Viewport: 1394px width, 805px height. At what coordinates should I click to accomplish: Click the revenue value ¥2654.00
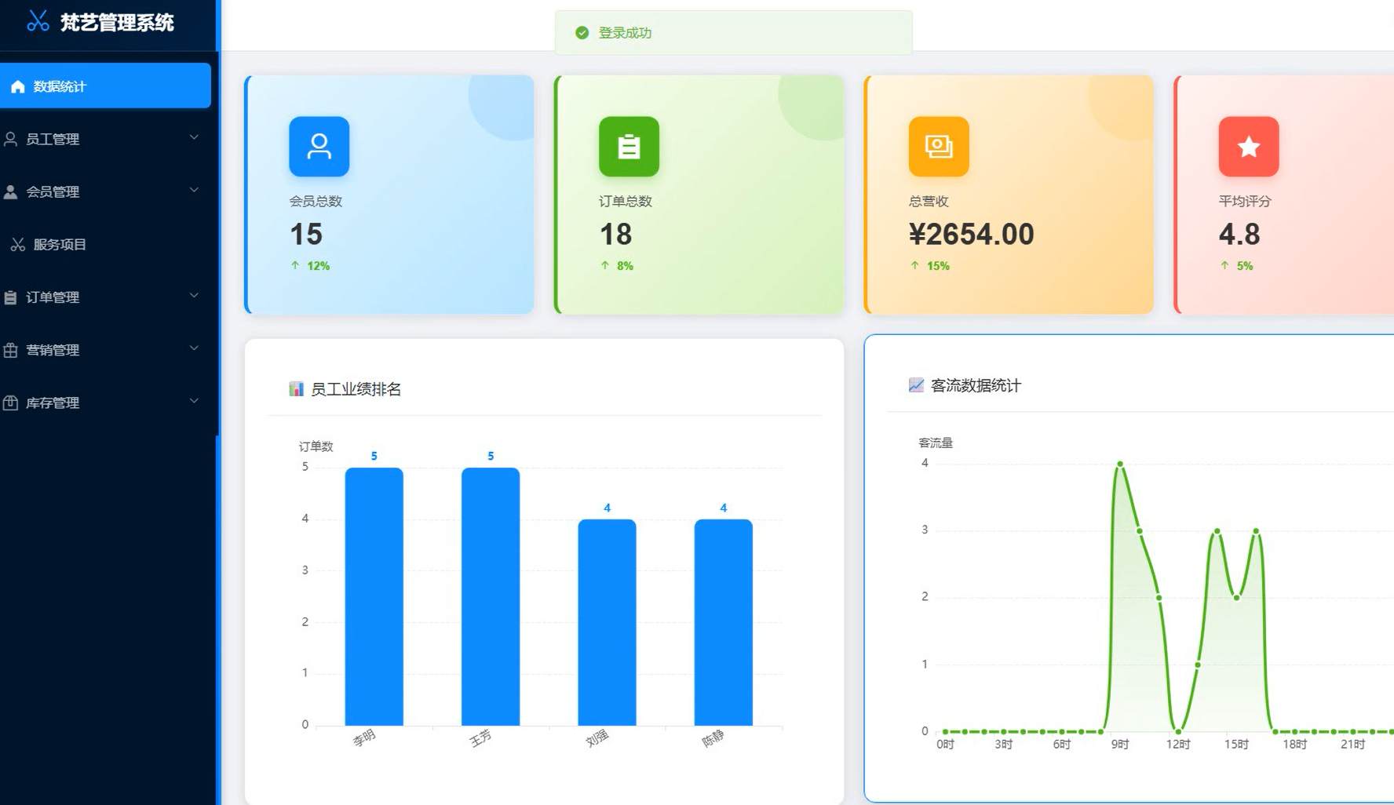(972, 234)
